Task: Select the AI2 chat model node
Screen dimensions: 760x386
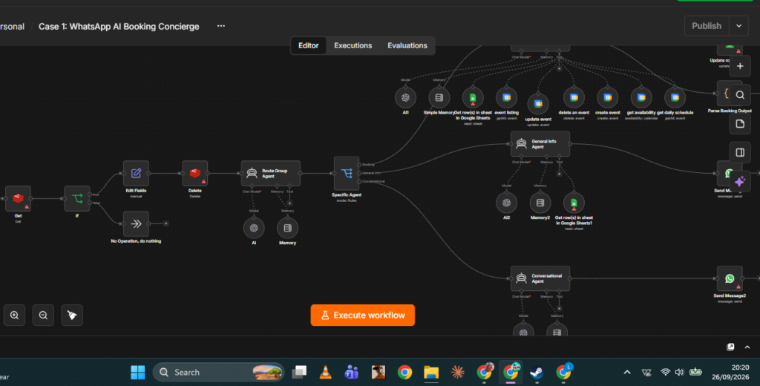Action: pos(506,203)
